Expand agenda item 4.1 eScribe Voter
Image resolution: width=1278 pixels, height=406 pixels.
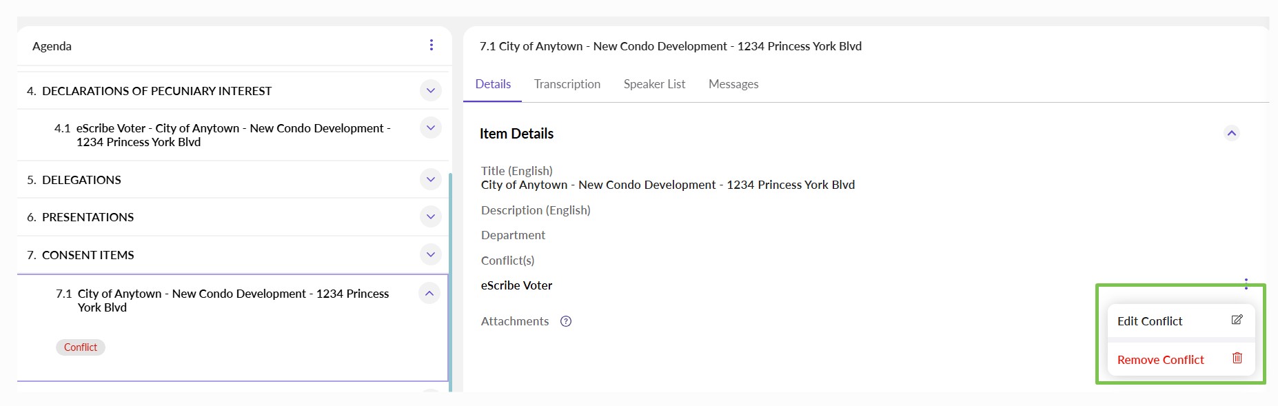(x=431, y=128)
